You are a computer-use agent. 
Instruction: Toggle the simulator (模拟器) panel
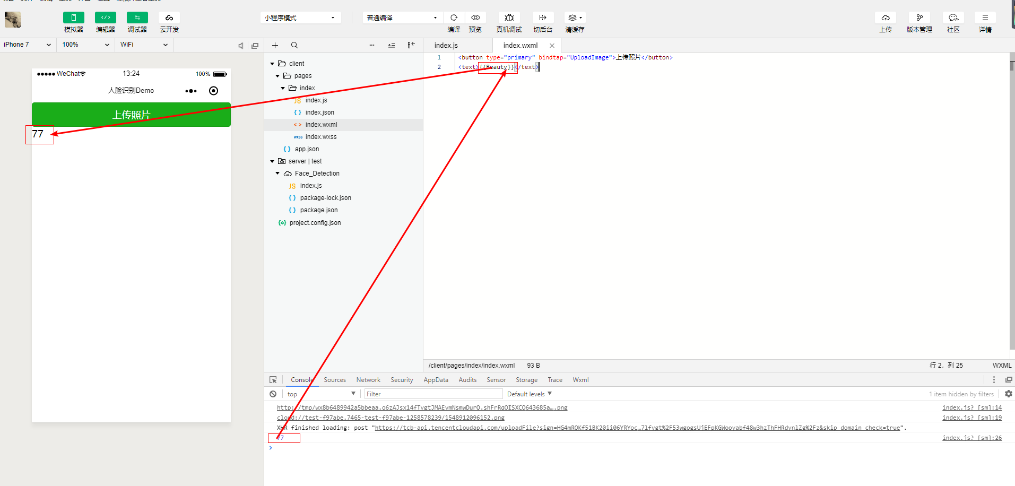coord(73,18)
